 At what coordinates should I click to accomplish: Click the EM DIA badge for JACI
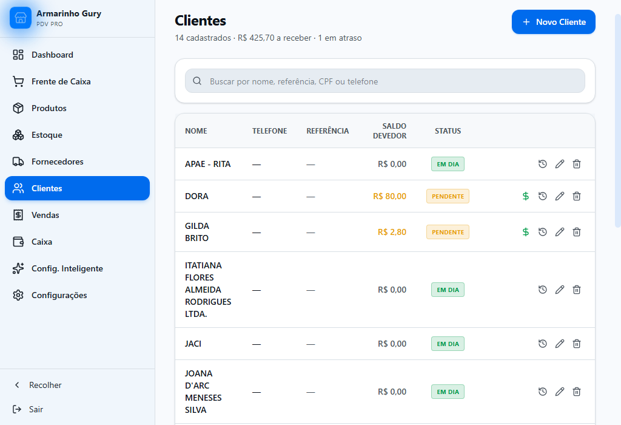coord(448,344)
